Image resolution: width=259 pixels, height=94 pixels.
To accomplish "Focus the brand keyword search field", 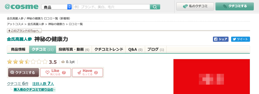I will click(112, 7).
